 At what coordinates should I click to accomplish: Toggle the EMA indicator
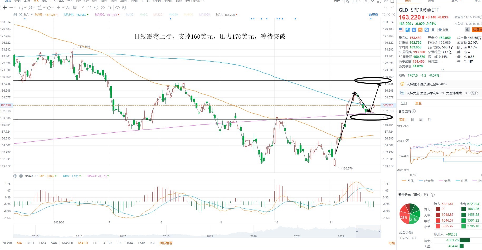point(43,243)
